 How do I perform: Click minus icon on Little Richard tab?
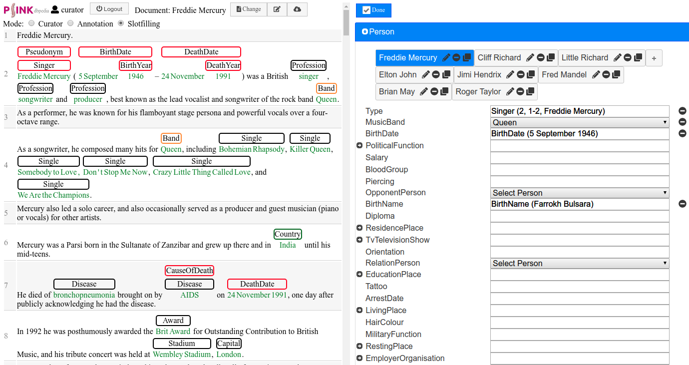pos(628,58)
